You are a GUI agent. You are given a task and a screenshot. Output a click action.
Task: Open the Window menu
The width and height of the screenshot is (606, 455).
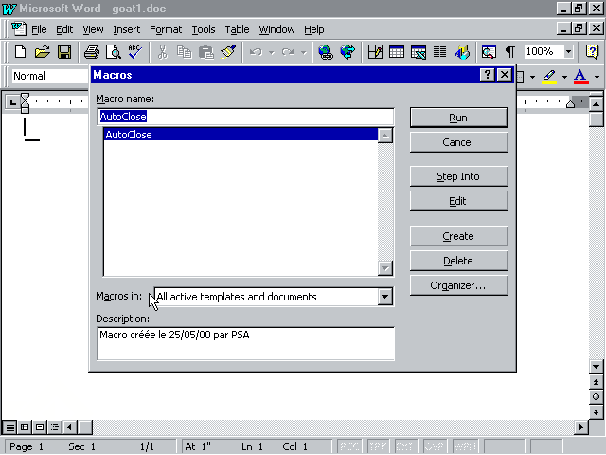coord(276,29)
